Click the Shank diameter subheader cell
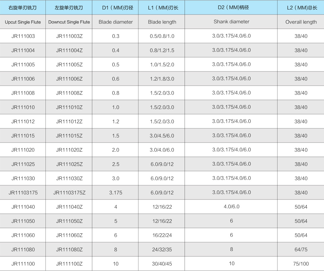Screen dimensions: 324x271 [231, 22]
